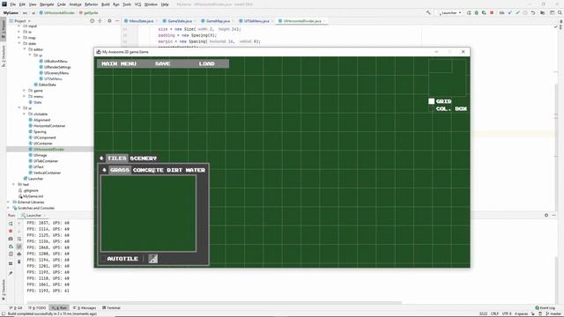Click the Structure side tool window tab

coord(4,55)
